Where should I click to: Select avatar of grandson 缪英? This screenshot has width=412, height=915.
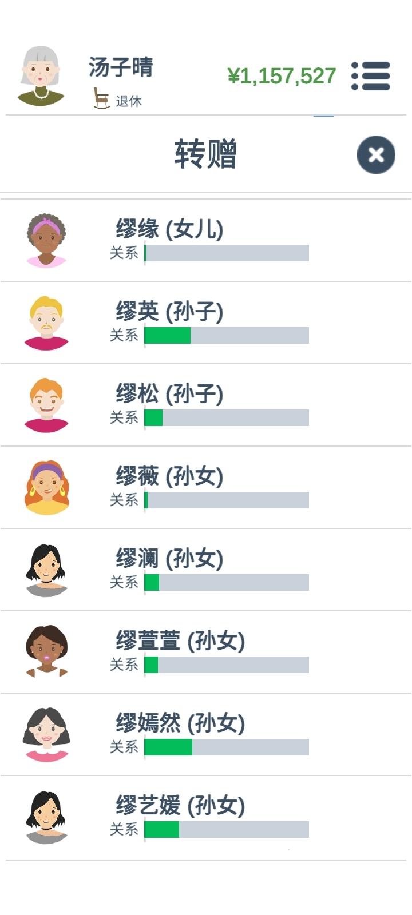pos(46,323)
